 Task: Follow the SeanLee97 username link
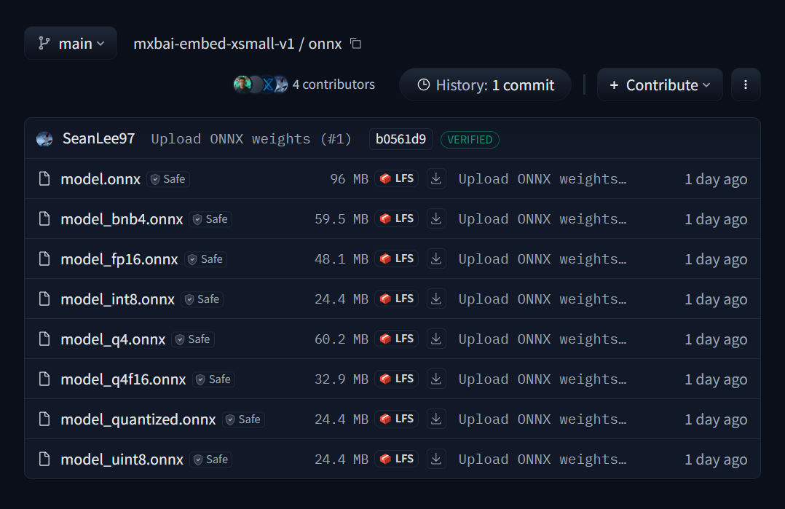(98, 138)
